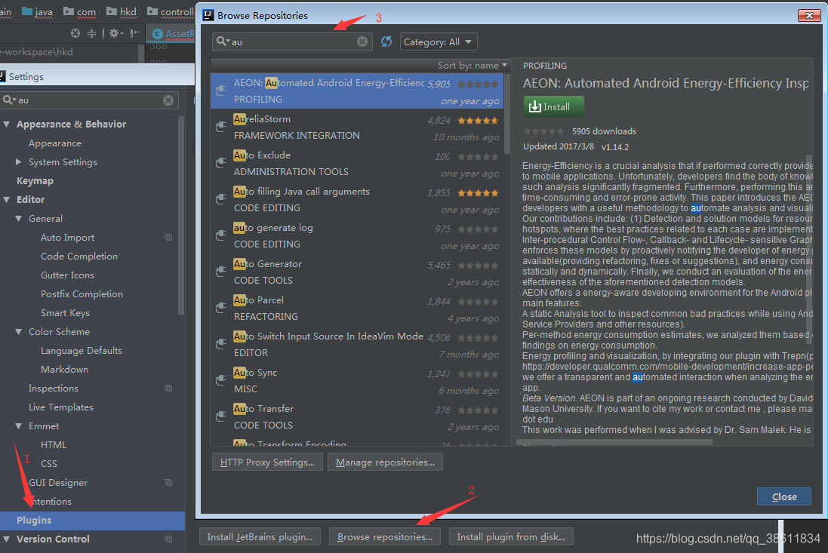Click the scroll from source target icon

click(75, 33)
